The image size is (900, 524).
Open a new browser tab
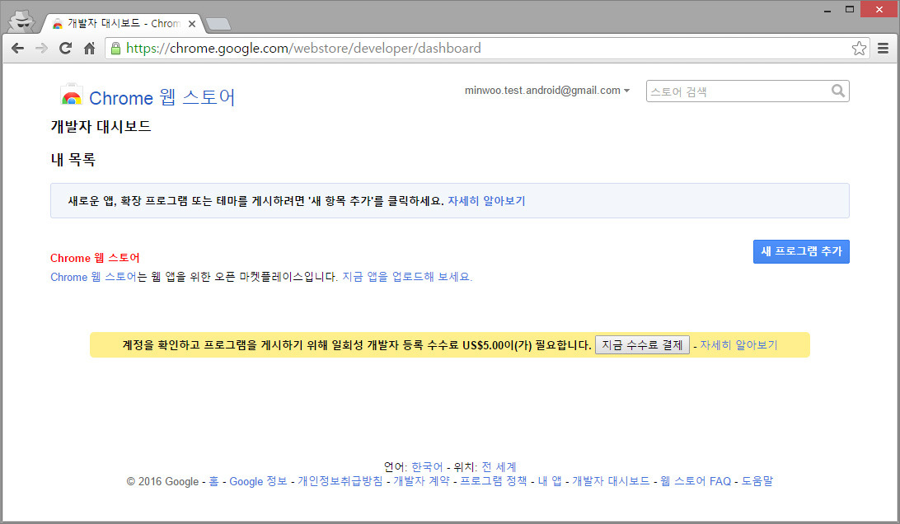[x=218, y=24]
